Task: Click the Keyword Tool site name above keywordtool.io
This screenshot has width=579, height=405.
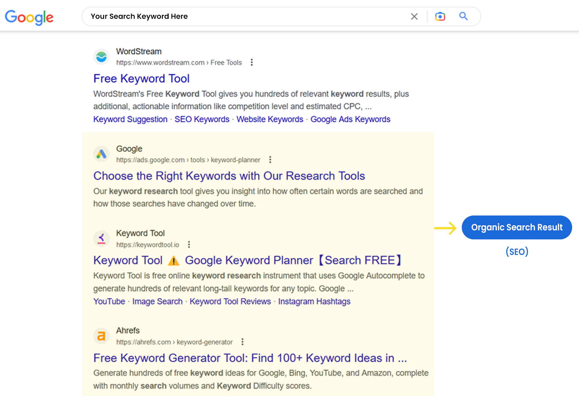Action: (x=140, y=234)
